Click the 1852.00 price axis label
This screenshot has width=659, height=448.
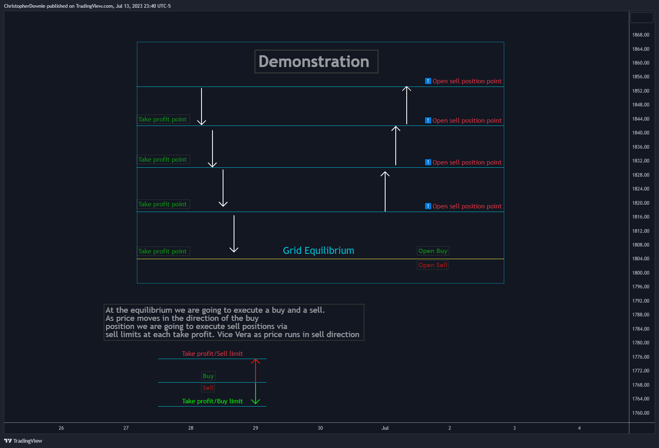pyautogui.click(x=641, y=91)
